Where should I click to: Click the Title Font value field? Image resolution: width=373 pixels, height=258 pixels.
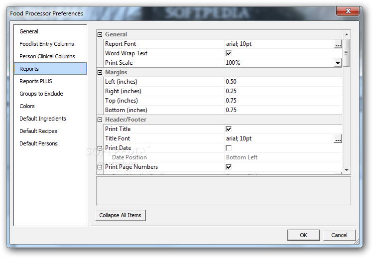(x=279, y=138)
